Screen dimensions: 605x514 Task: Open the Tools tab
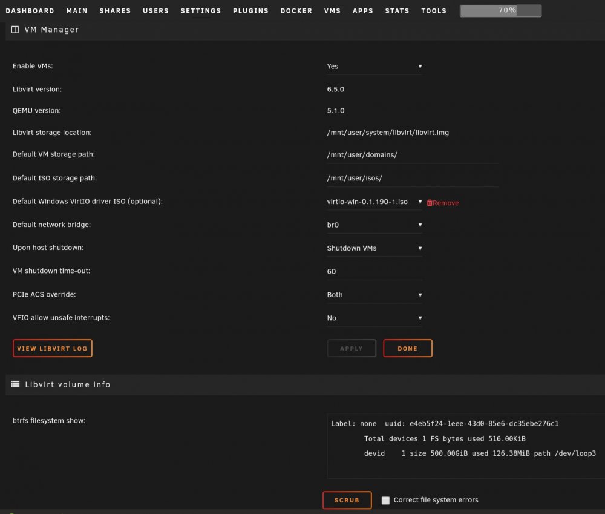coord(434,11)
